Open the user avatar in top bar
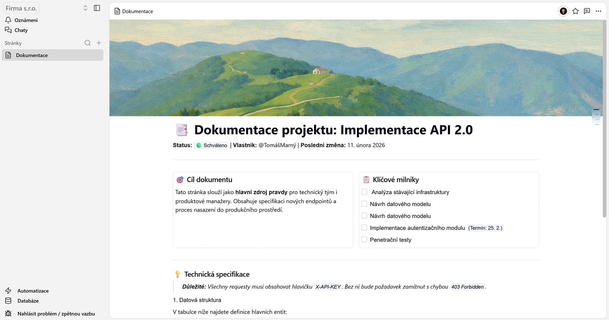This screenshot has width=609, height=320. (x=563, y=11)
